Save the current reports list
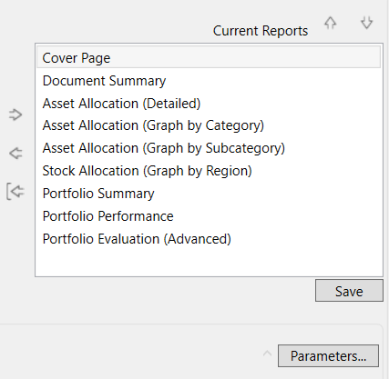 pyautogui.click(x=349, y=291)
